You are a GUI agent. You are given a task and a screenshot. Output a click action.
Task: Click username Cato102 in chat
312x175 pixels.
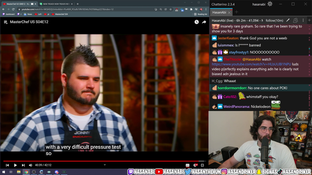point(230,97)
